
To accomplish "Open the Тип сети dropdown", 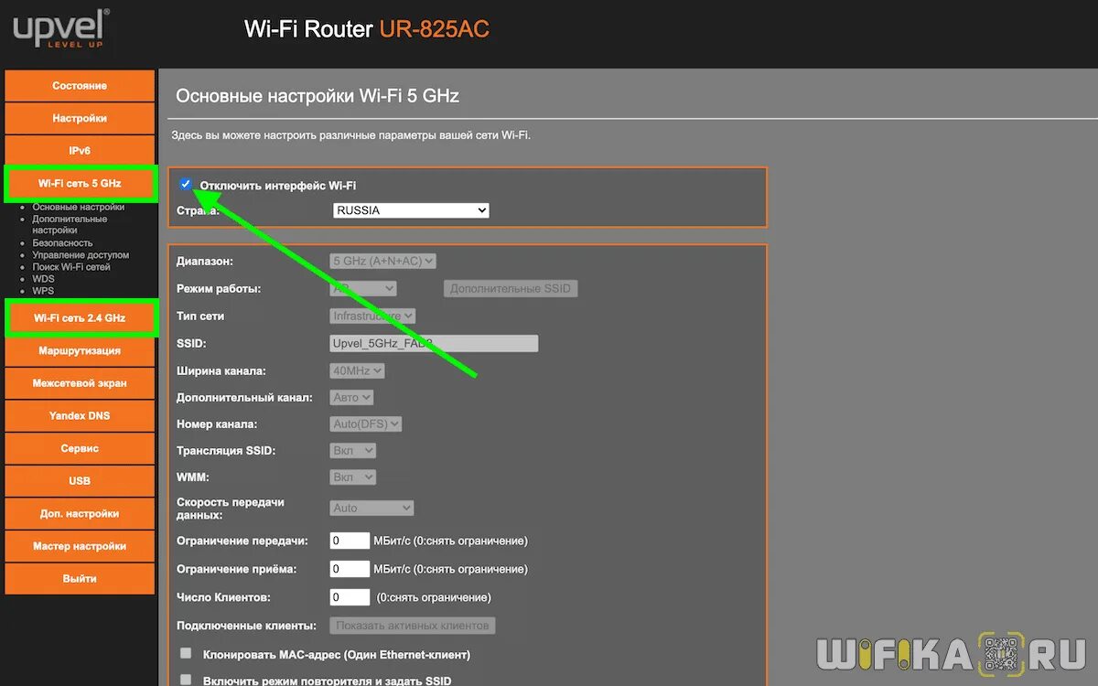I will 373,316.
